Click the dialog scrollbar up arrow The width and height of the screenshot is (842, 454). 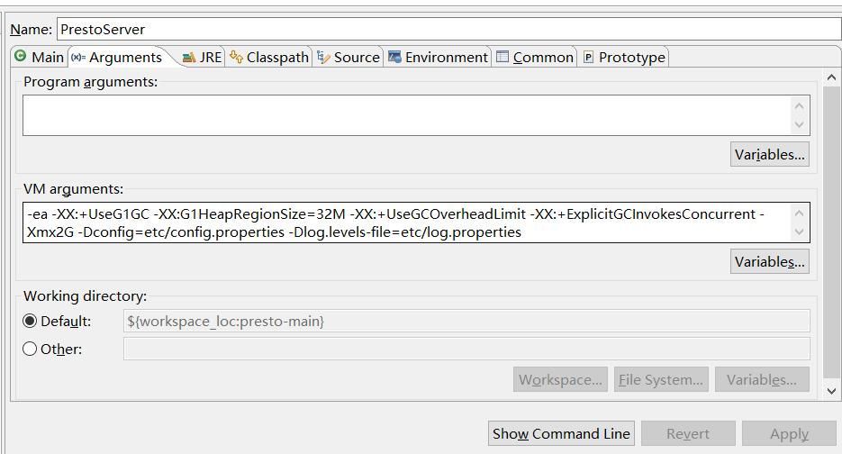tap(831, 77)
